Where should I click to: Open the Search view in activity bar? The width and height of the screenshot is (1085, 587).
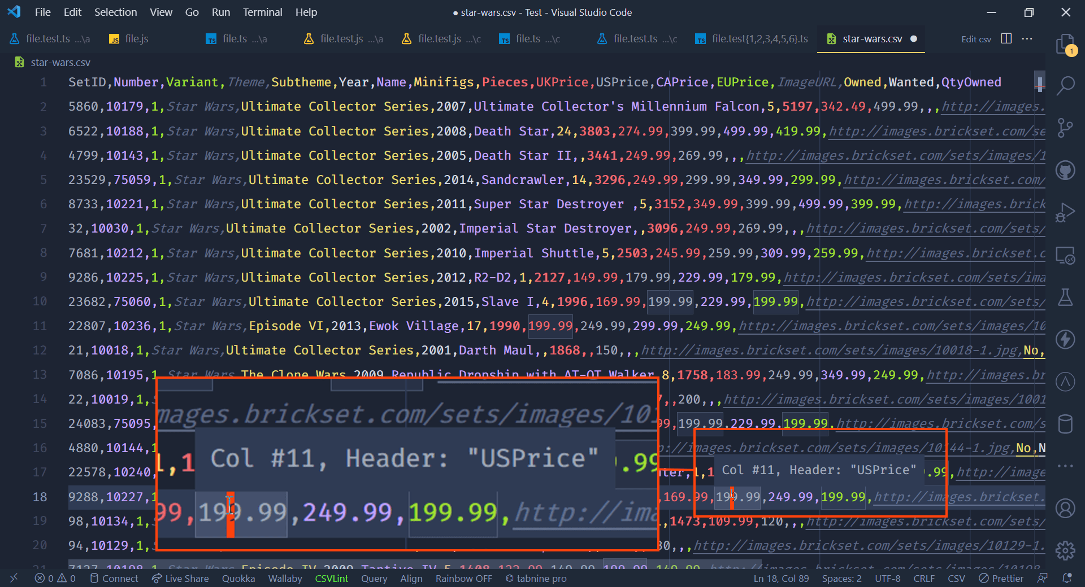tap(1065, 86)
